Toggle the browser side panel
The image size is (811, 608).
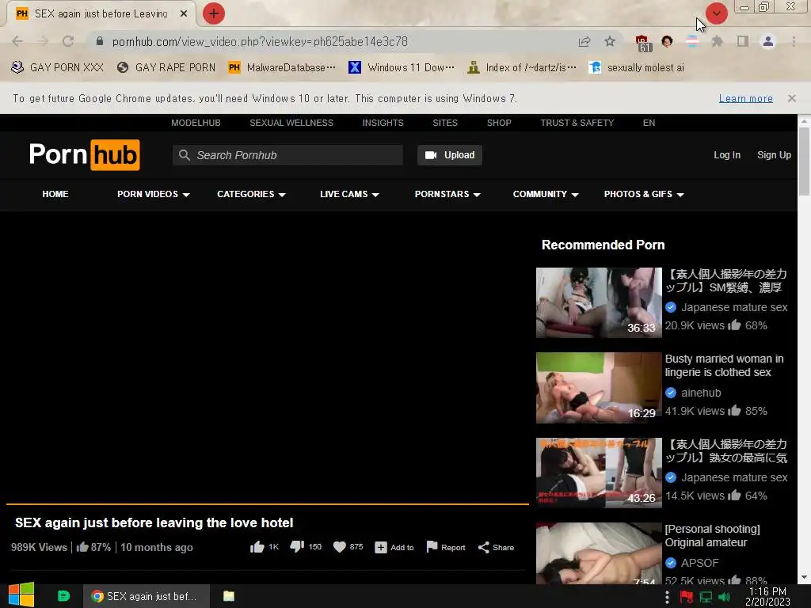742,41
